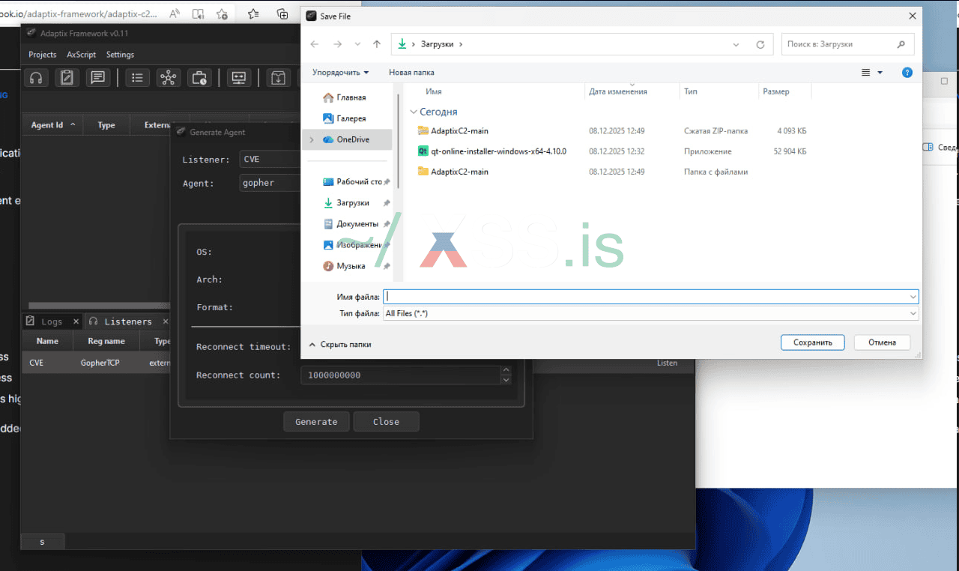
Task: Select the qt-online-installer Qt file icon
Action: coord(423,151)
